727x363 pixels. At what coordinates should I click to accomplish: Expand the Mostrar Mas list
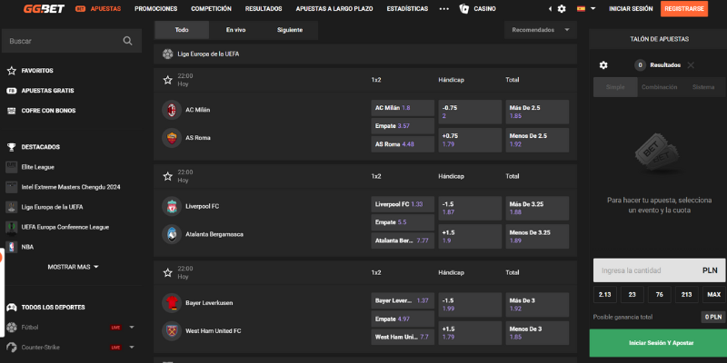(x=74, y=267)
